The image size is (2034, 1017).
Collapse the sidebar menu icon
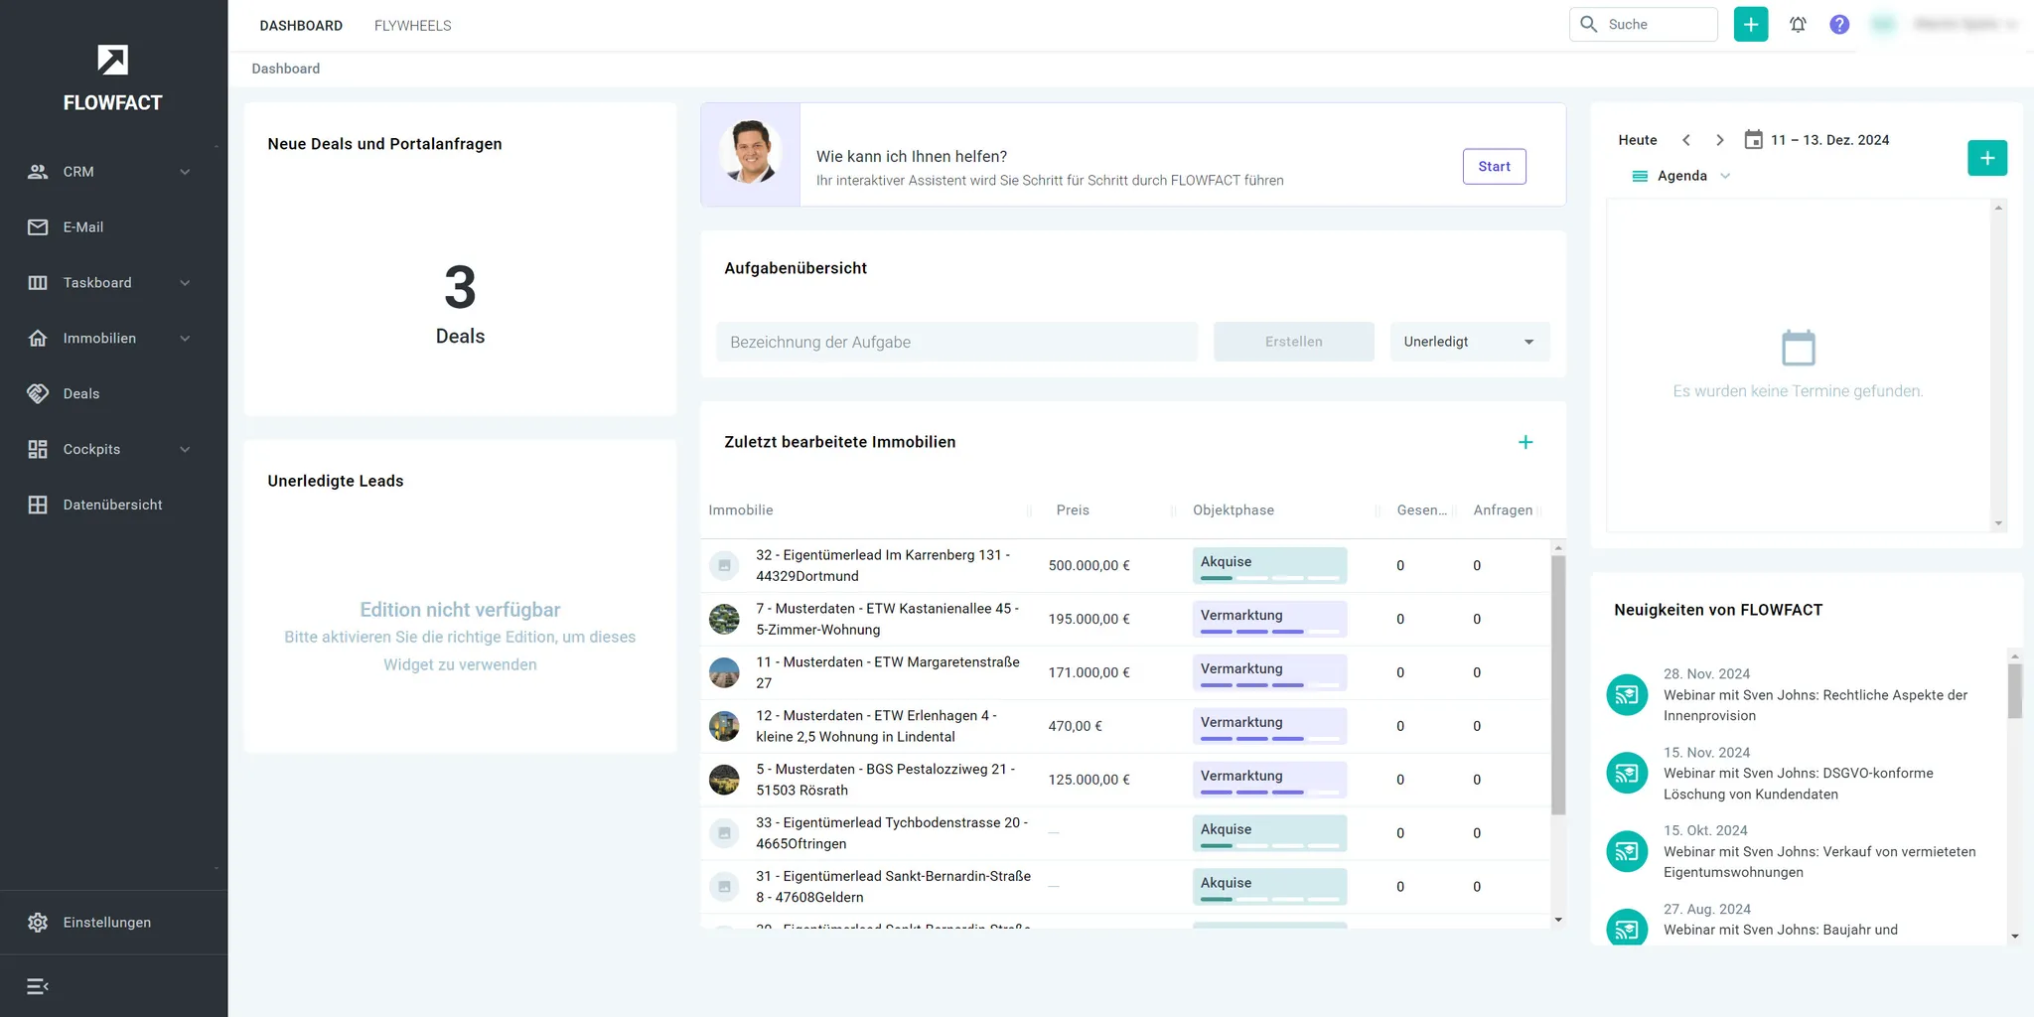coord(38,986)
